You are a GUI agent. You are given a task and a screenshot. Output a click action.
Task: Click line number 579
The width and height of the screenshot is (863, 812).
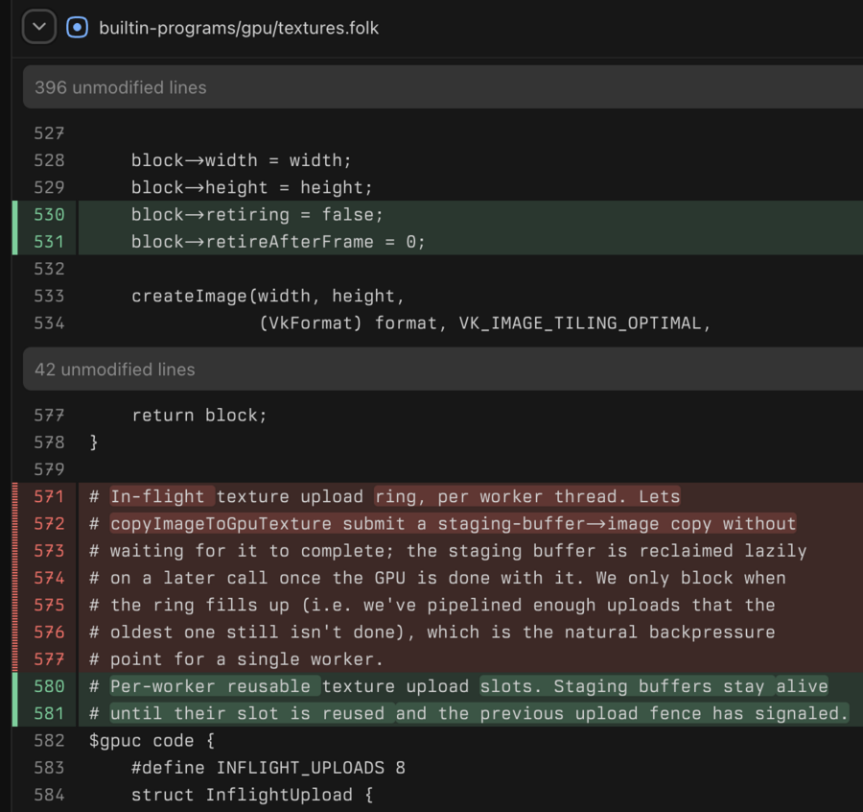pyautogui.click(x=49, y=468)
